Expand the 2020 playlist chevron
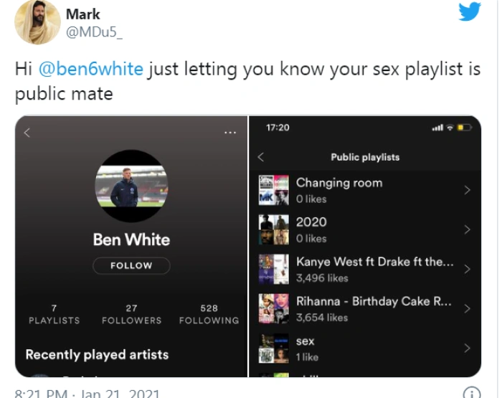This screenshot has height=398, width=502. click(467, 229)
